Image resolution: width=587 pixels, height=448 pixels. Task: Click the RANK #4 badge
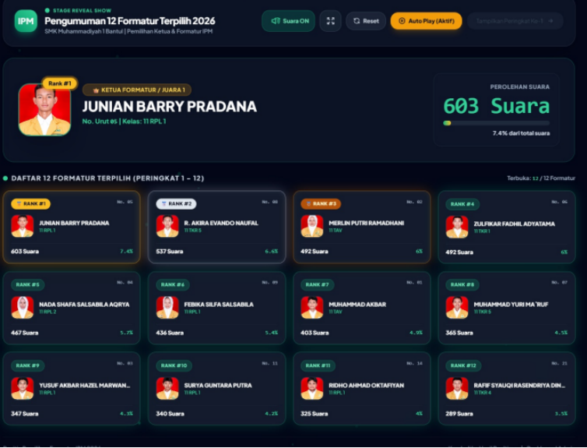point(462,204)
